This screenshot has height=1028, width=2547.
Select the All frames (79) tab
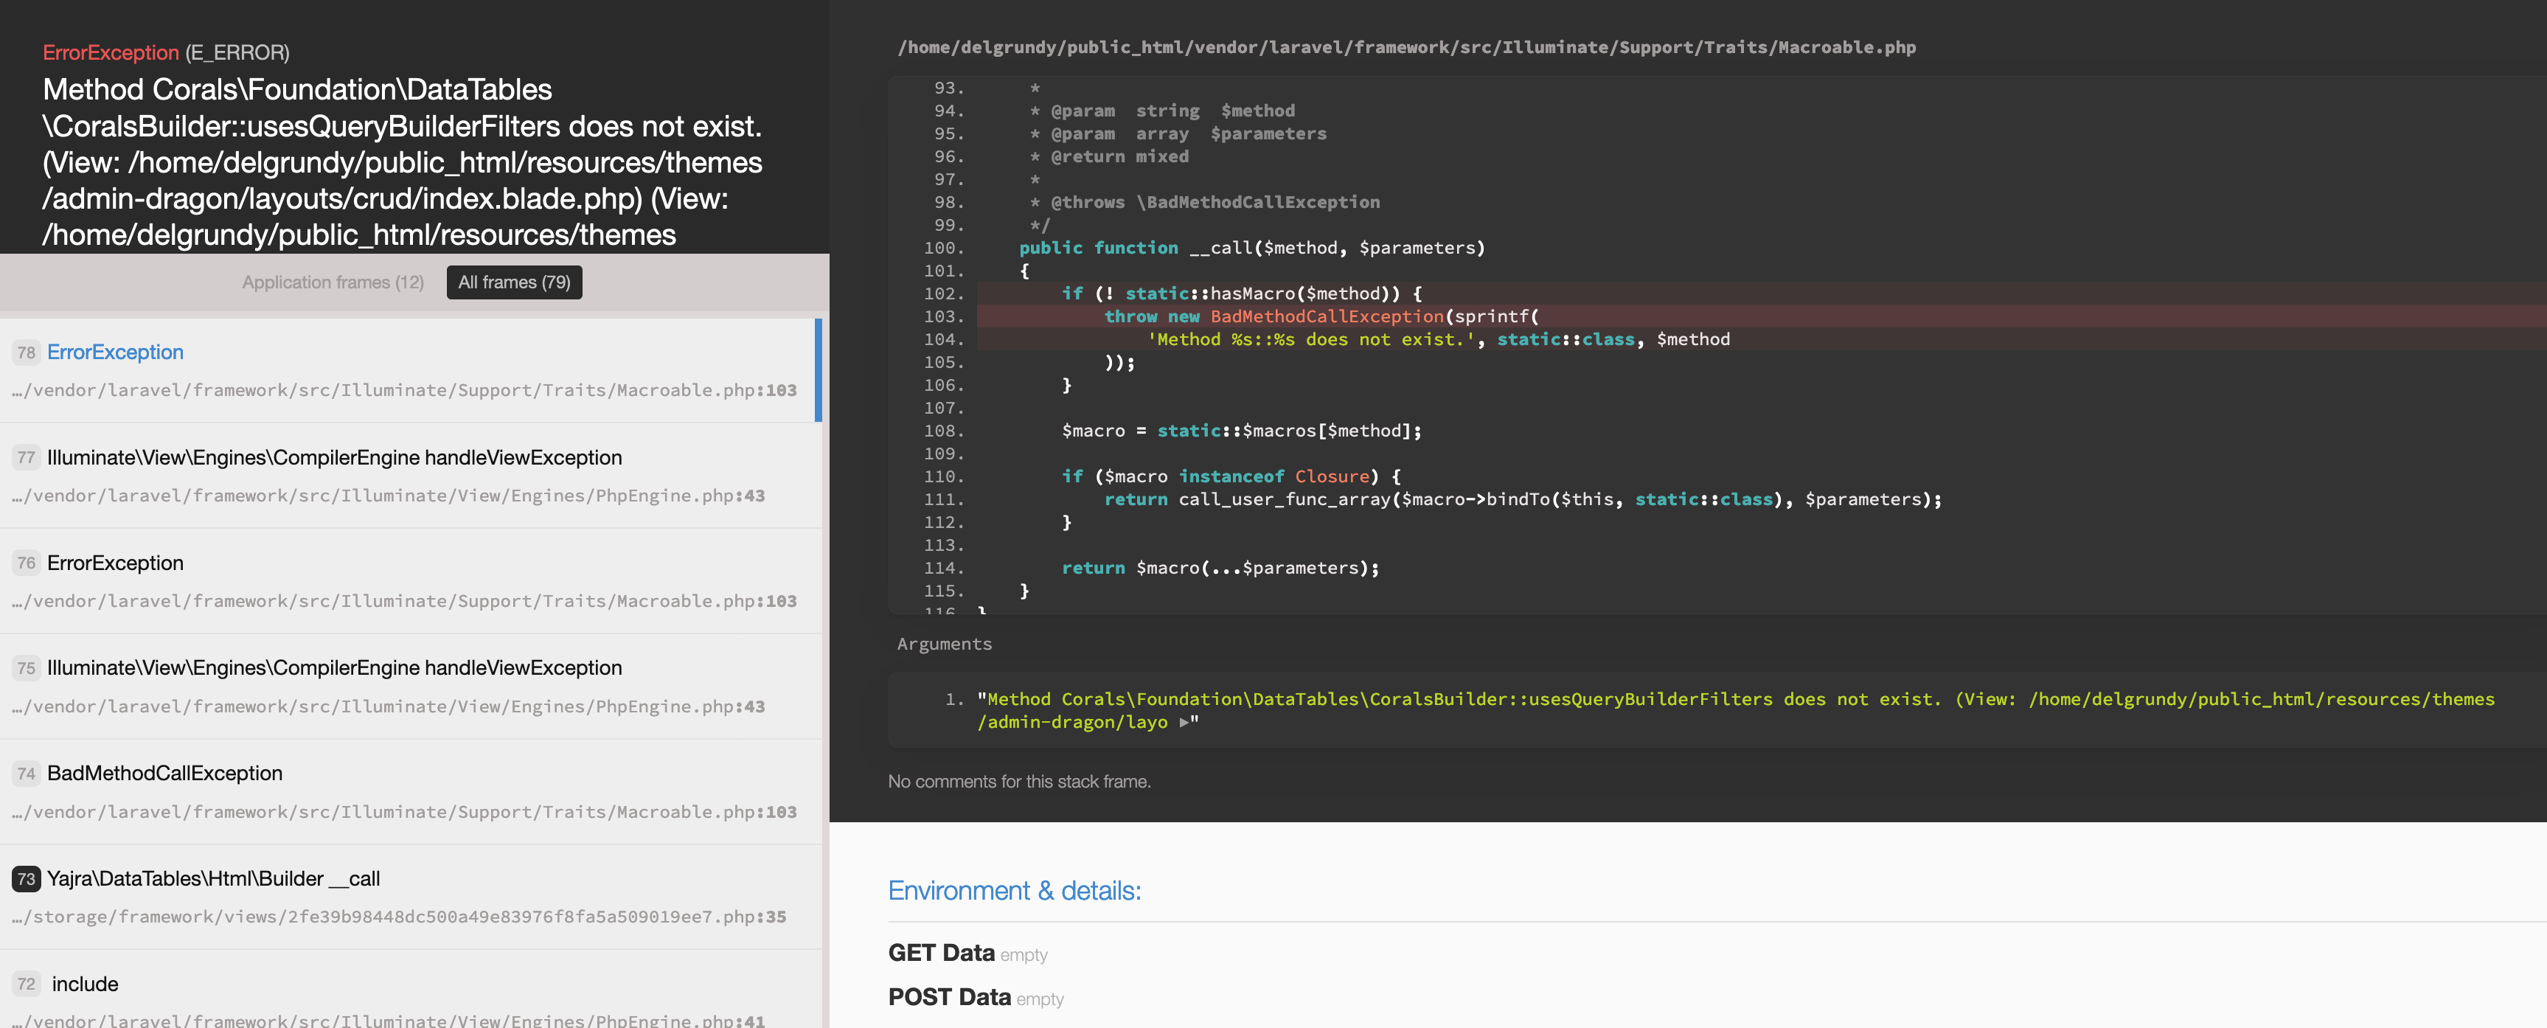tap(514, 282)
